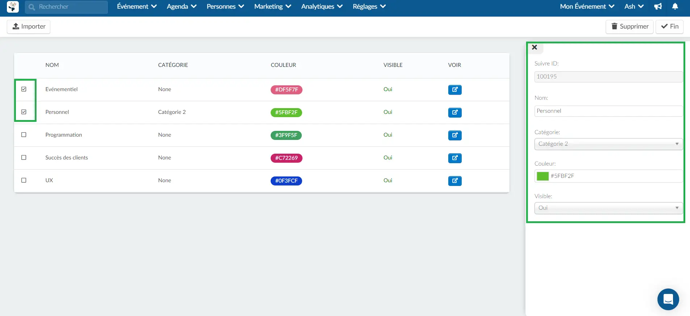Check the Succès des clients checkbox

(24, 158)
